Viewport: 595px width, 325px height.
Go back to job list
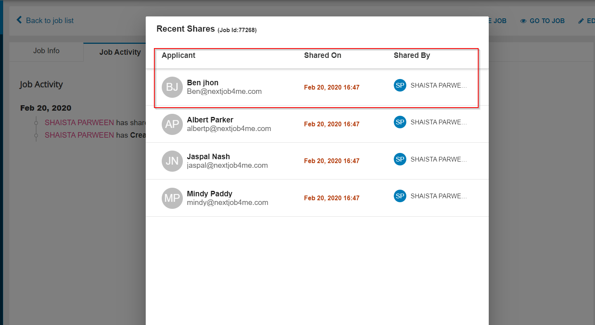coord(50,20)
